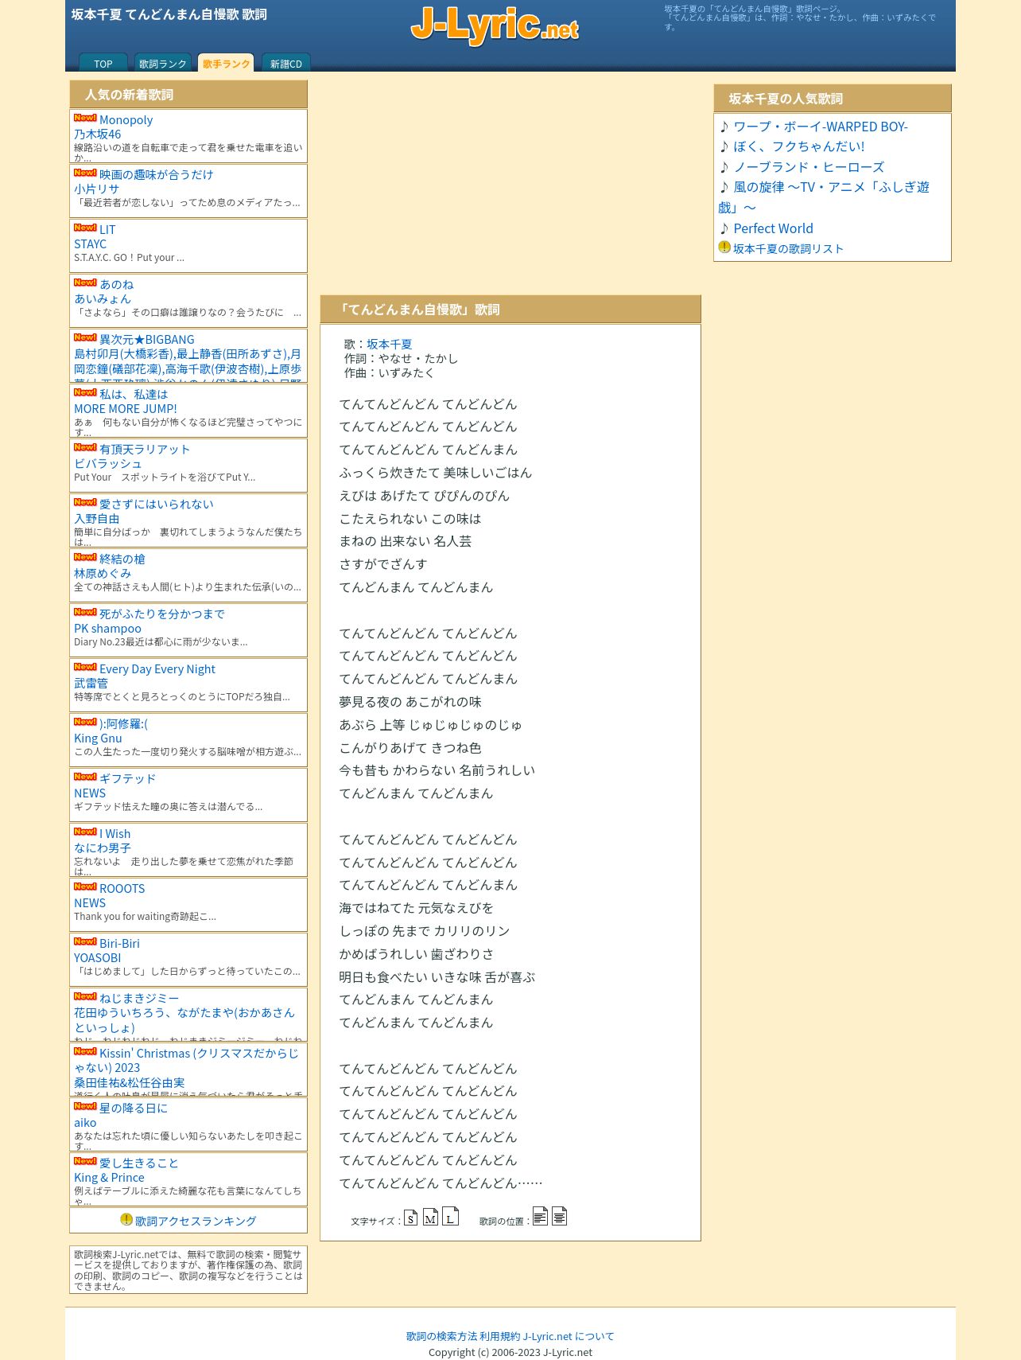Open artist MORE MORE JUMP! link
1021x1360 pixels.
click(126, 409)
